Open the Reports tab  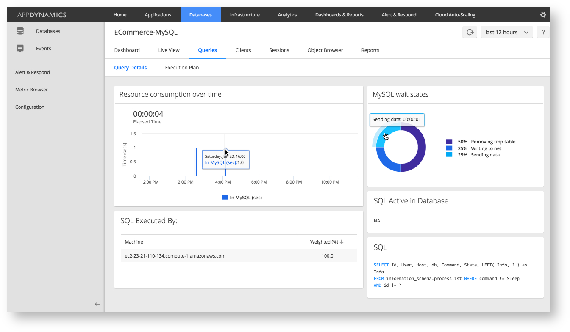click(370, 50)
